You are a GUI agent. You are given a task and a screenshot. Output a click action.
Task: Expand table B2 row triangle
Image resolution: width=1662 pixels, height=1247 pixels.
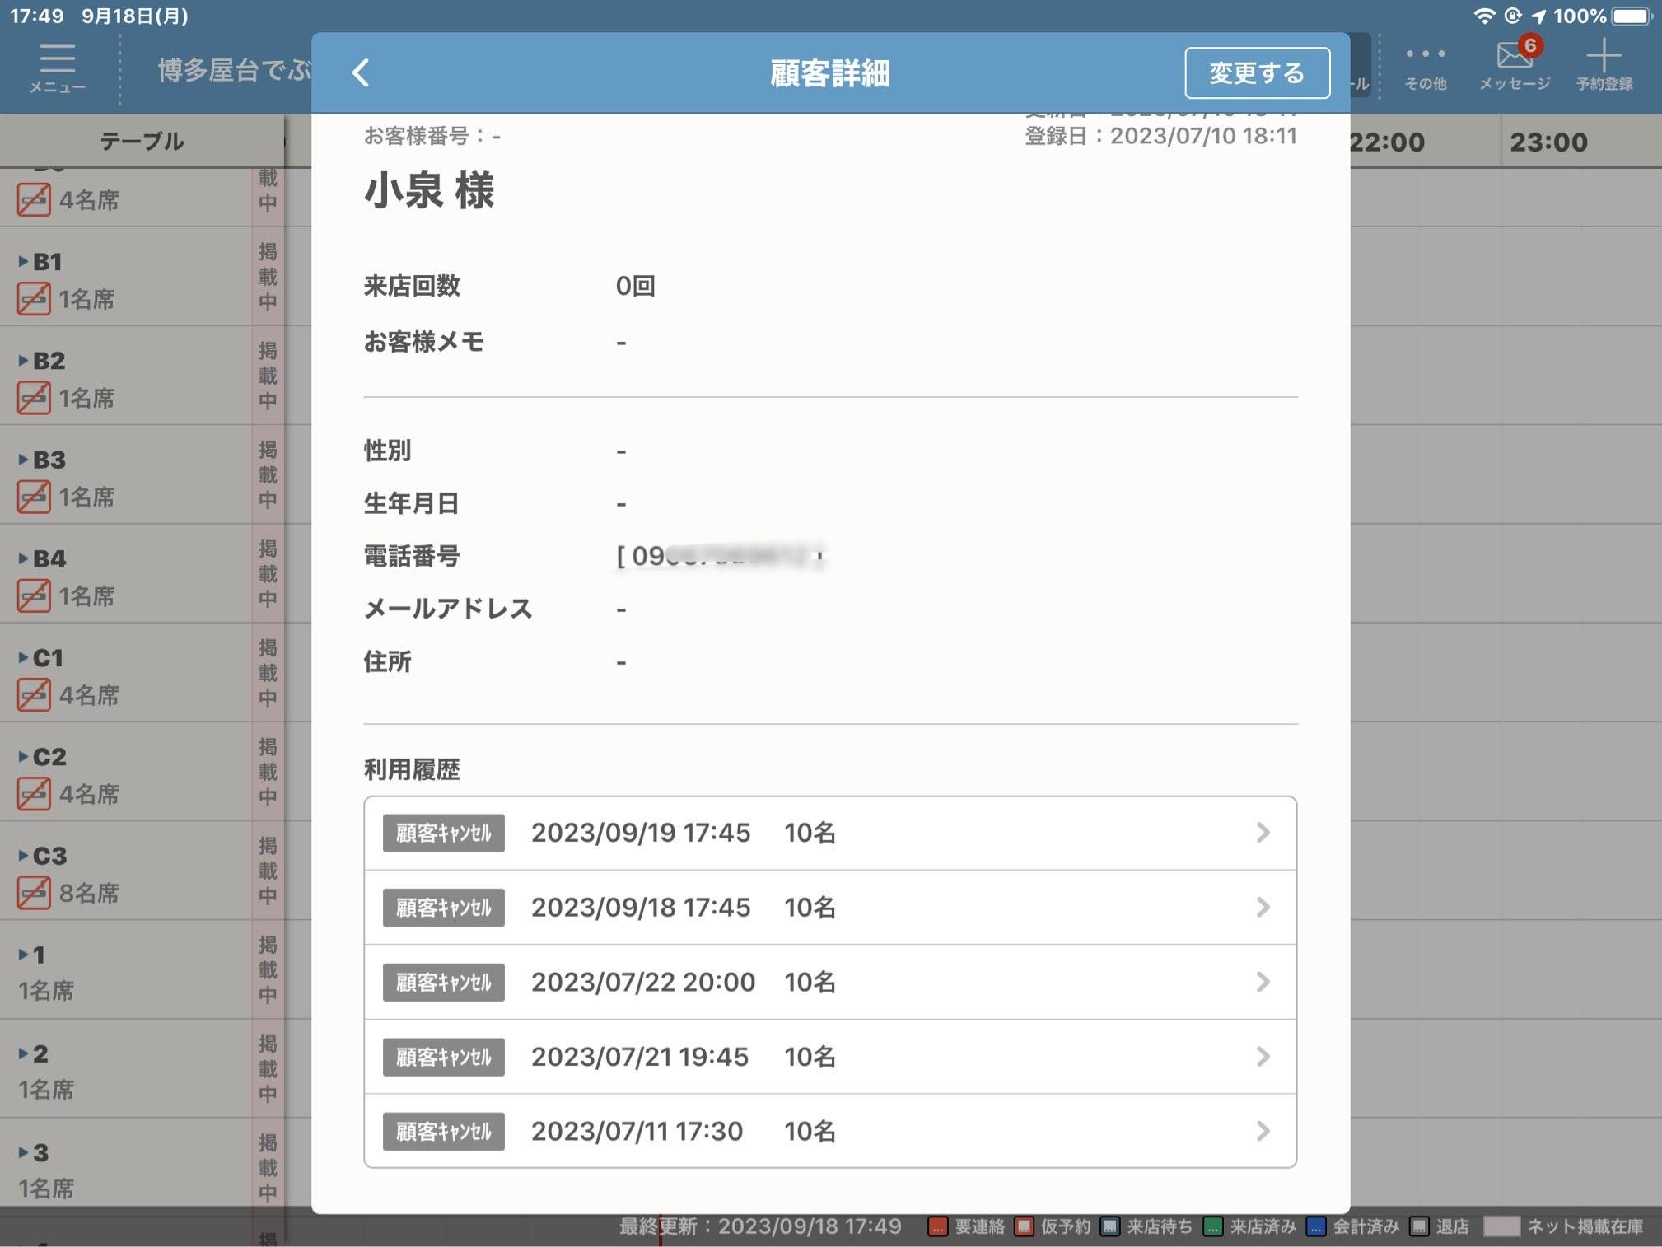pyautogui.click(x=23, y=361)
